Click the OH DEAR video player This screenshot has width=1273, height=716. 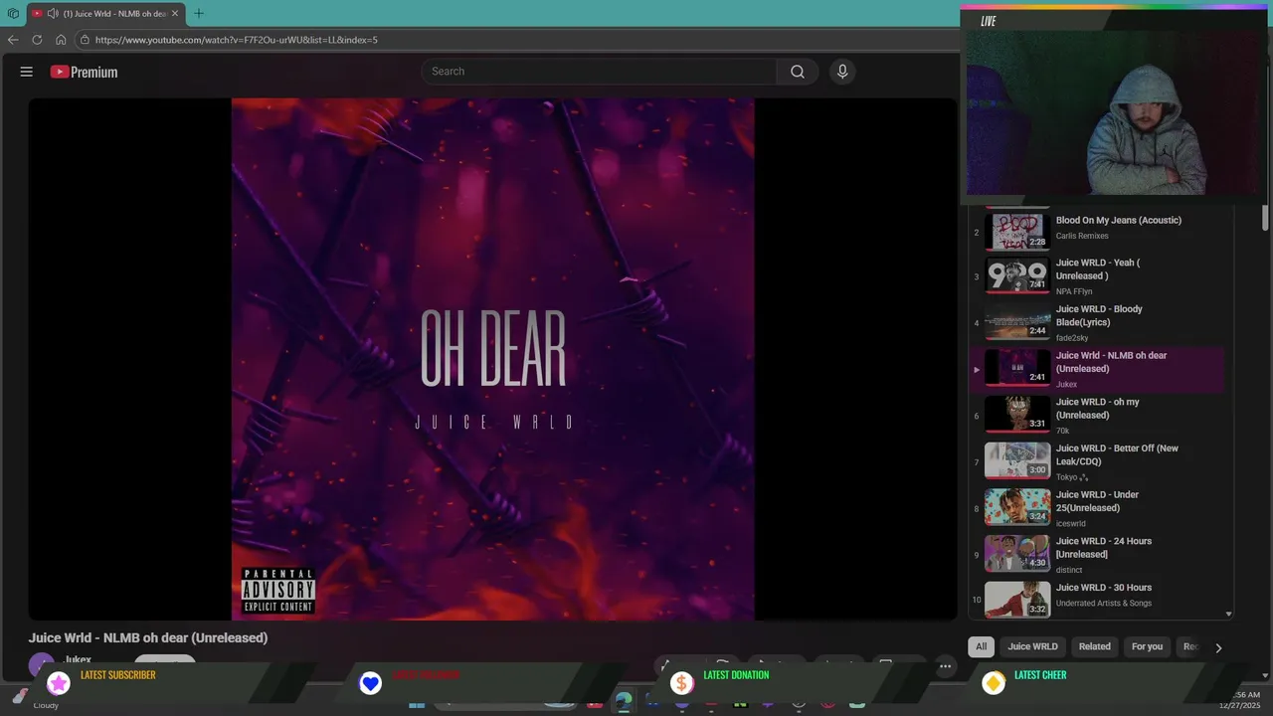(x=492, y=359)
